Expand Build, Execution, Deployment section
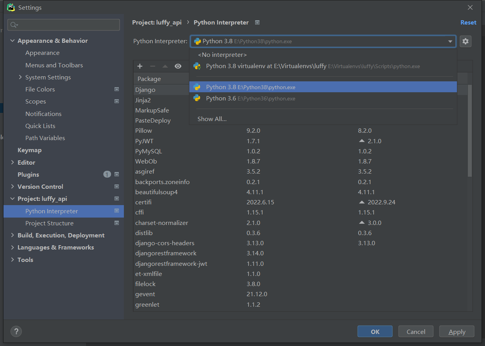Image resolution: width=485 pixels, height=346 pixels. (12, 235)
